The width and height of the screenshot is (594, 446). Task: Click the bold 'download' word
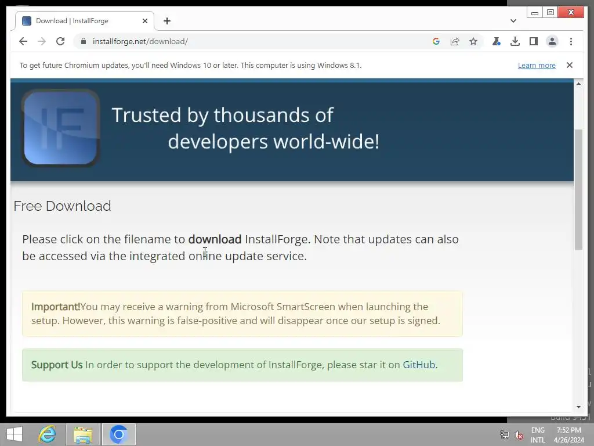(215, 239)
